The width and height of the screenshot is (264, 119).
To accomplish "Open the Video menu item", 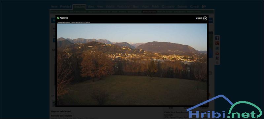I will [90, 7].
